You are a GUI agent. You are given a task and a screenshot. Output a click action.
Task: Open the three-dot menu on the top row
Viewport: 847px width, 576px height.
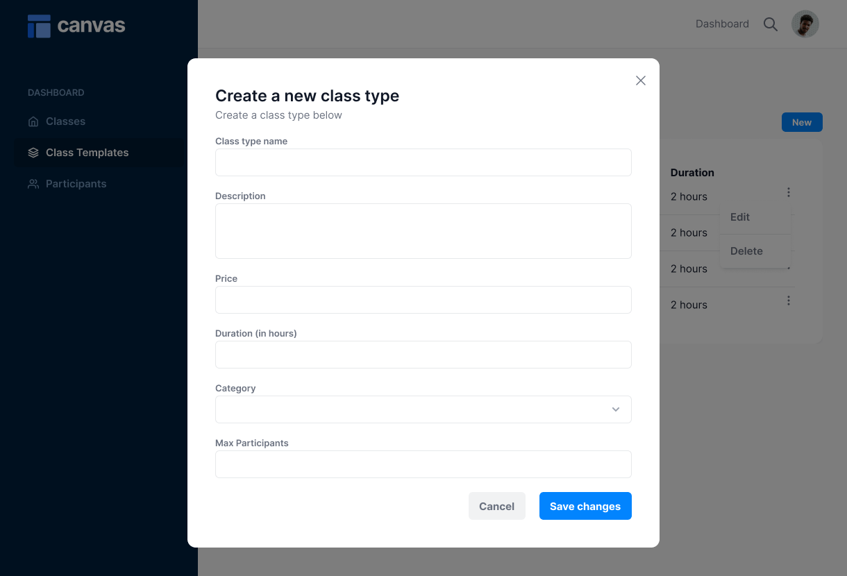point(789,192)
